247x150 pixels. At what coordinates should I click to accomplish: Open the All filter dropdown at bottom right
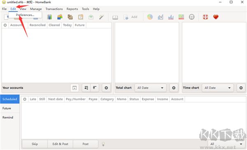[226, 144]
